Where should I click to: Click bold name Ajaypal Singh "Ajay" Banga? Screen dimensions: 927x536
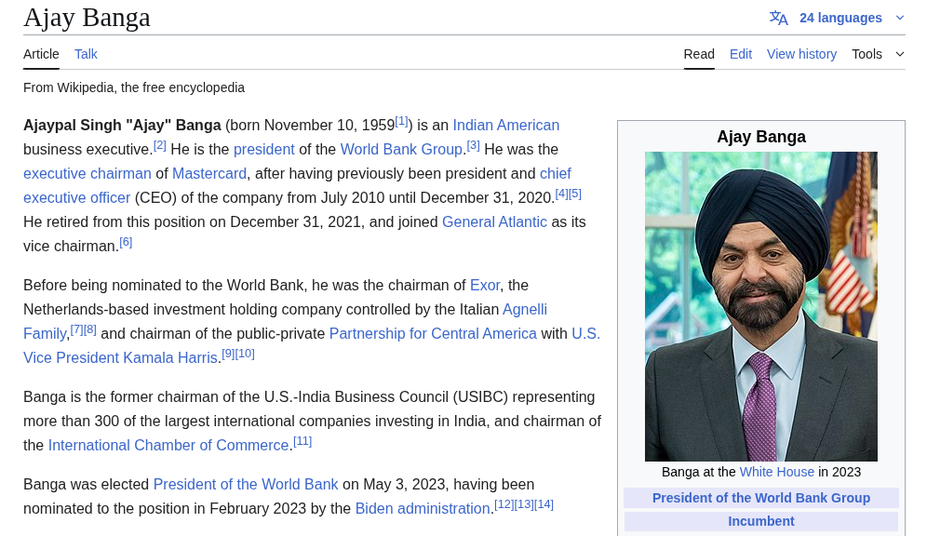(122, 126)
